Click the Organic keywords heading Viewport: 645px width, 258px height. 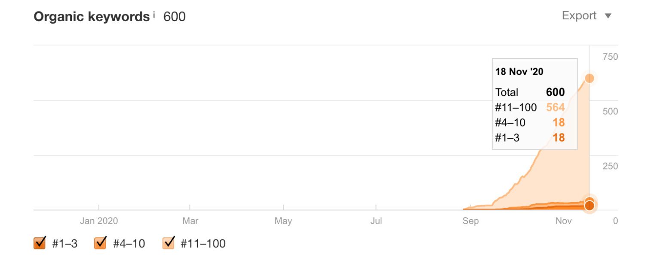tap(91, 17)
